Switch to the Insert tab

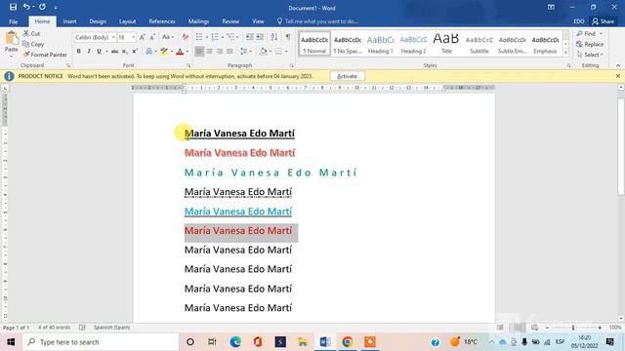[69, 21]
